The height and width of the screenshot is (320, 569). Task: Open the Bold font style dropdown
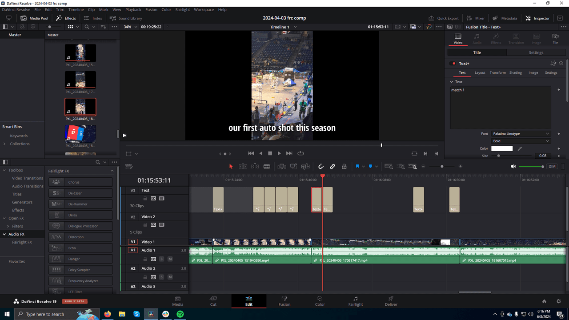coord(521,141)
